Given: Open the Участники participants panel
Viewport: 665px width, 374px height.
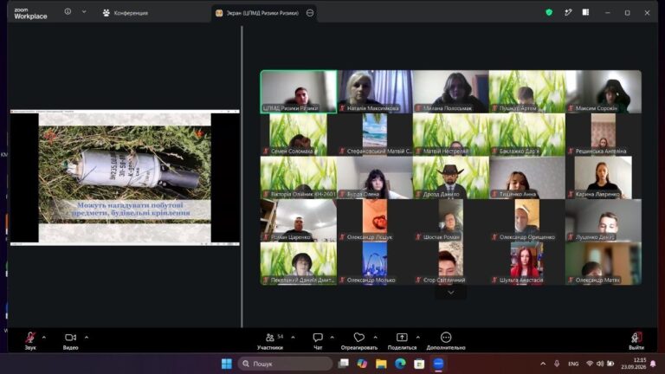Looking at the screenshot, I should click(x=270, y=340).
